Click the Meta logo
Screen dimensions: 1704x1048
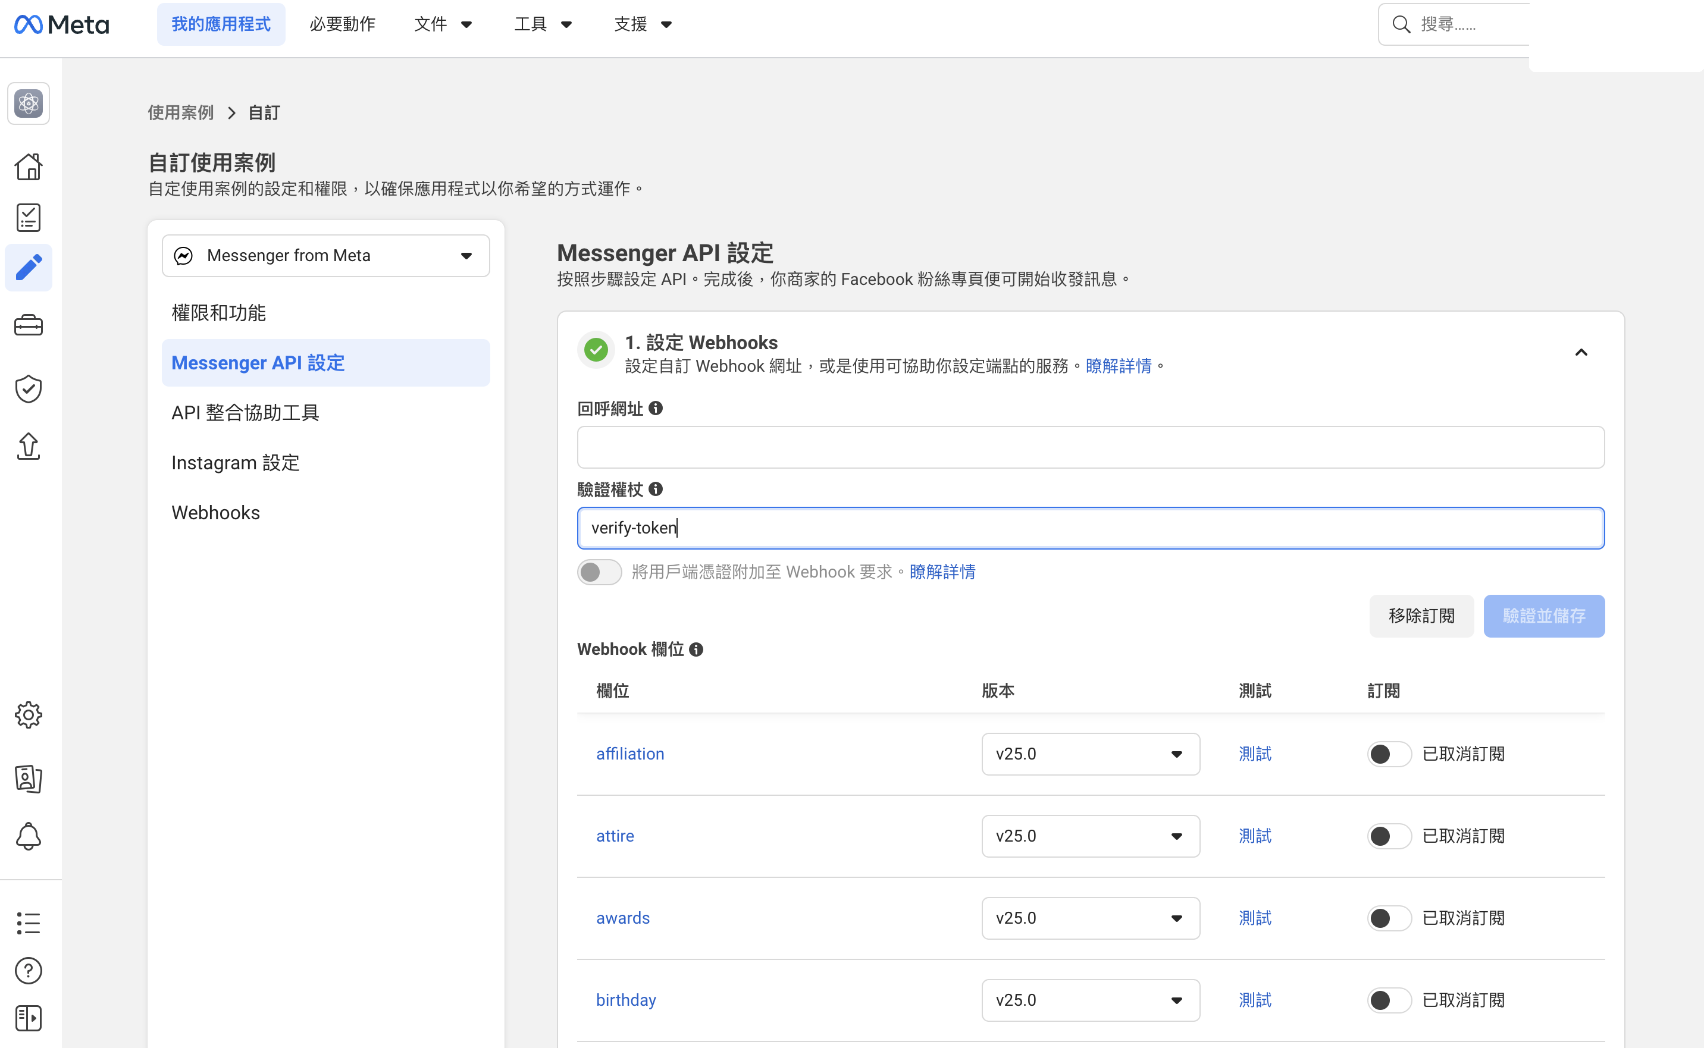point(61,24)
